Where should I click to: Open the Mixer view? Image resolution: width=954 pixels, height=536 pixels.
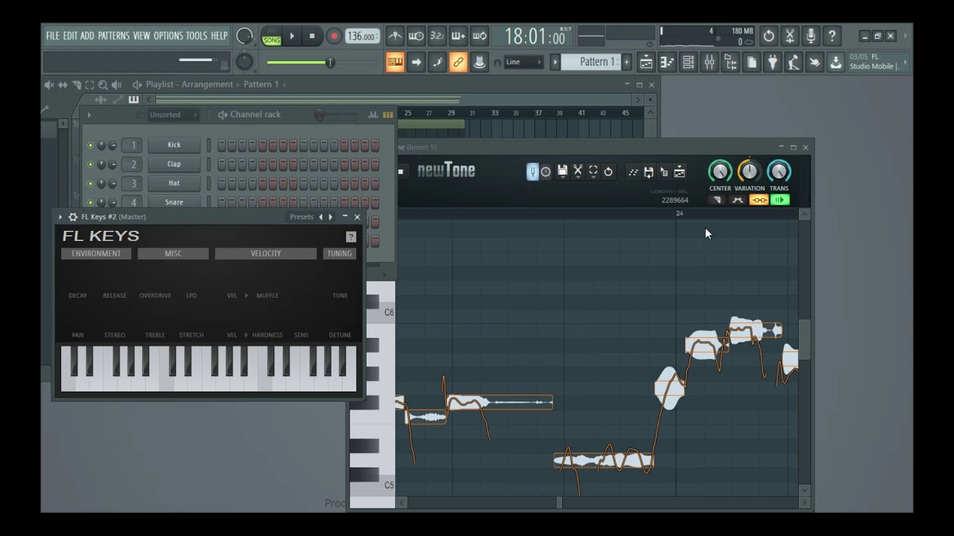pyautogui.click(x=710, y=63)
